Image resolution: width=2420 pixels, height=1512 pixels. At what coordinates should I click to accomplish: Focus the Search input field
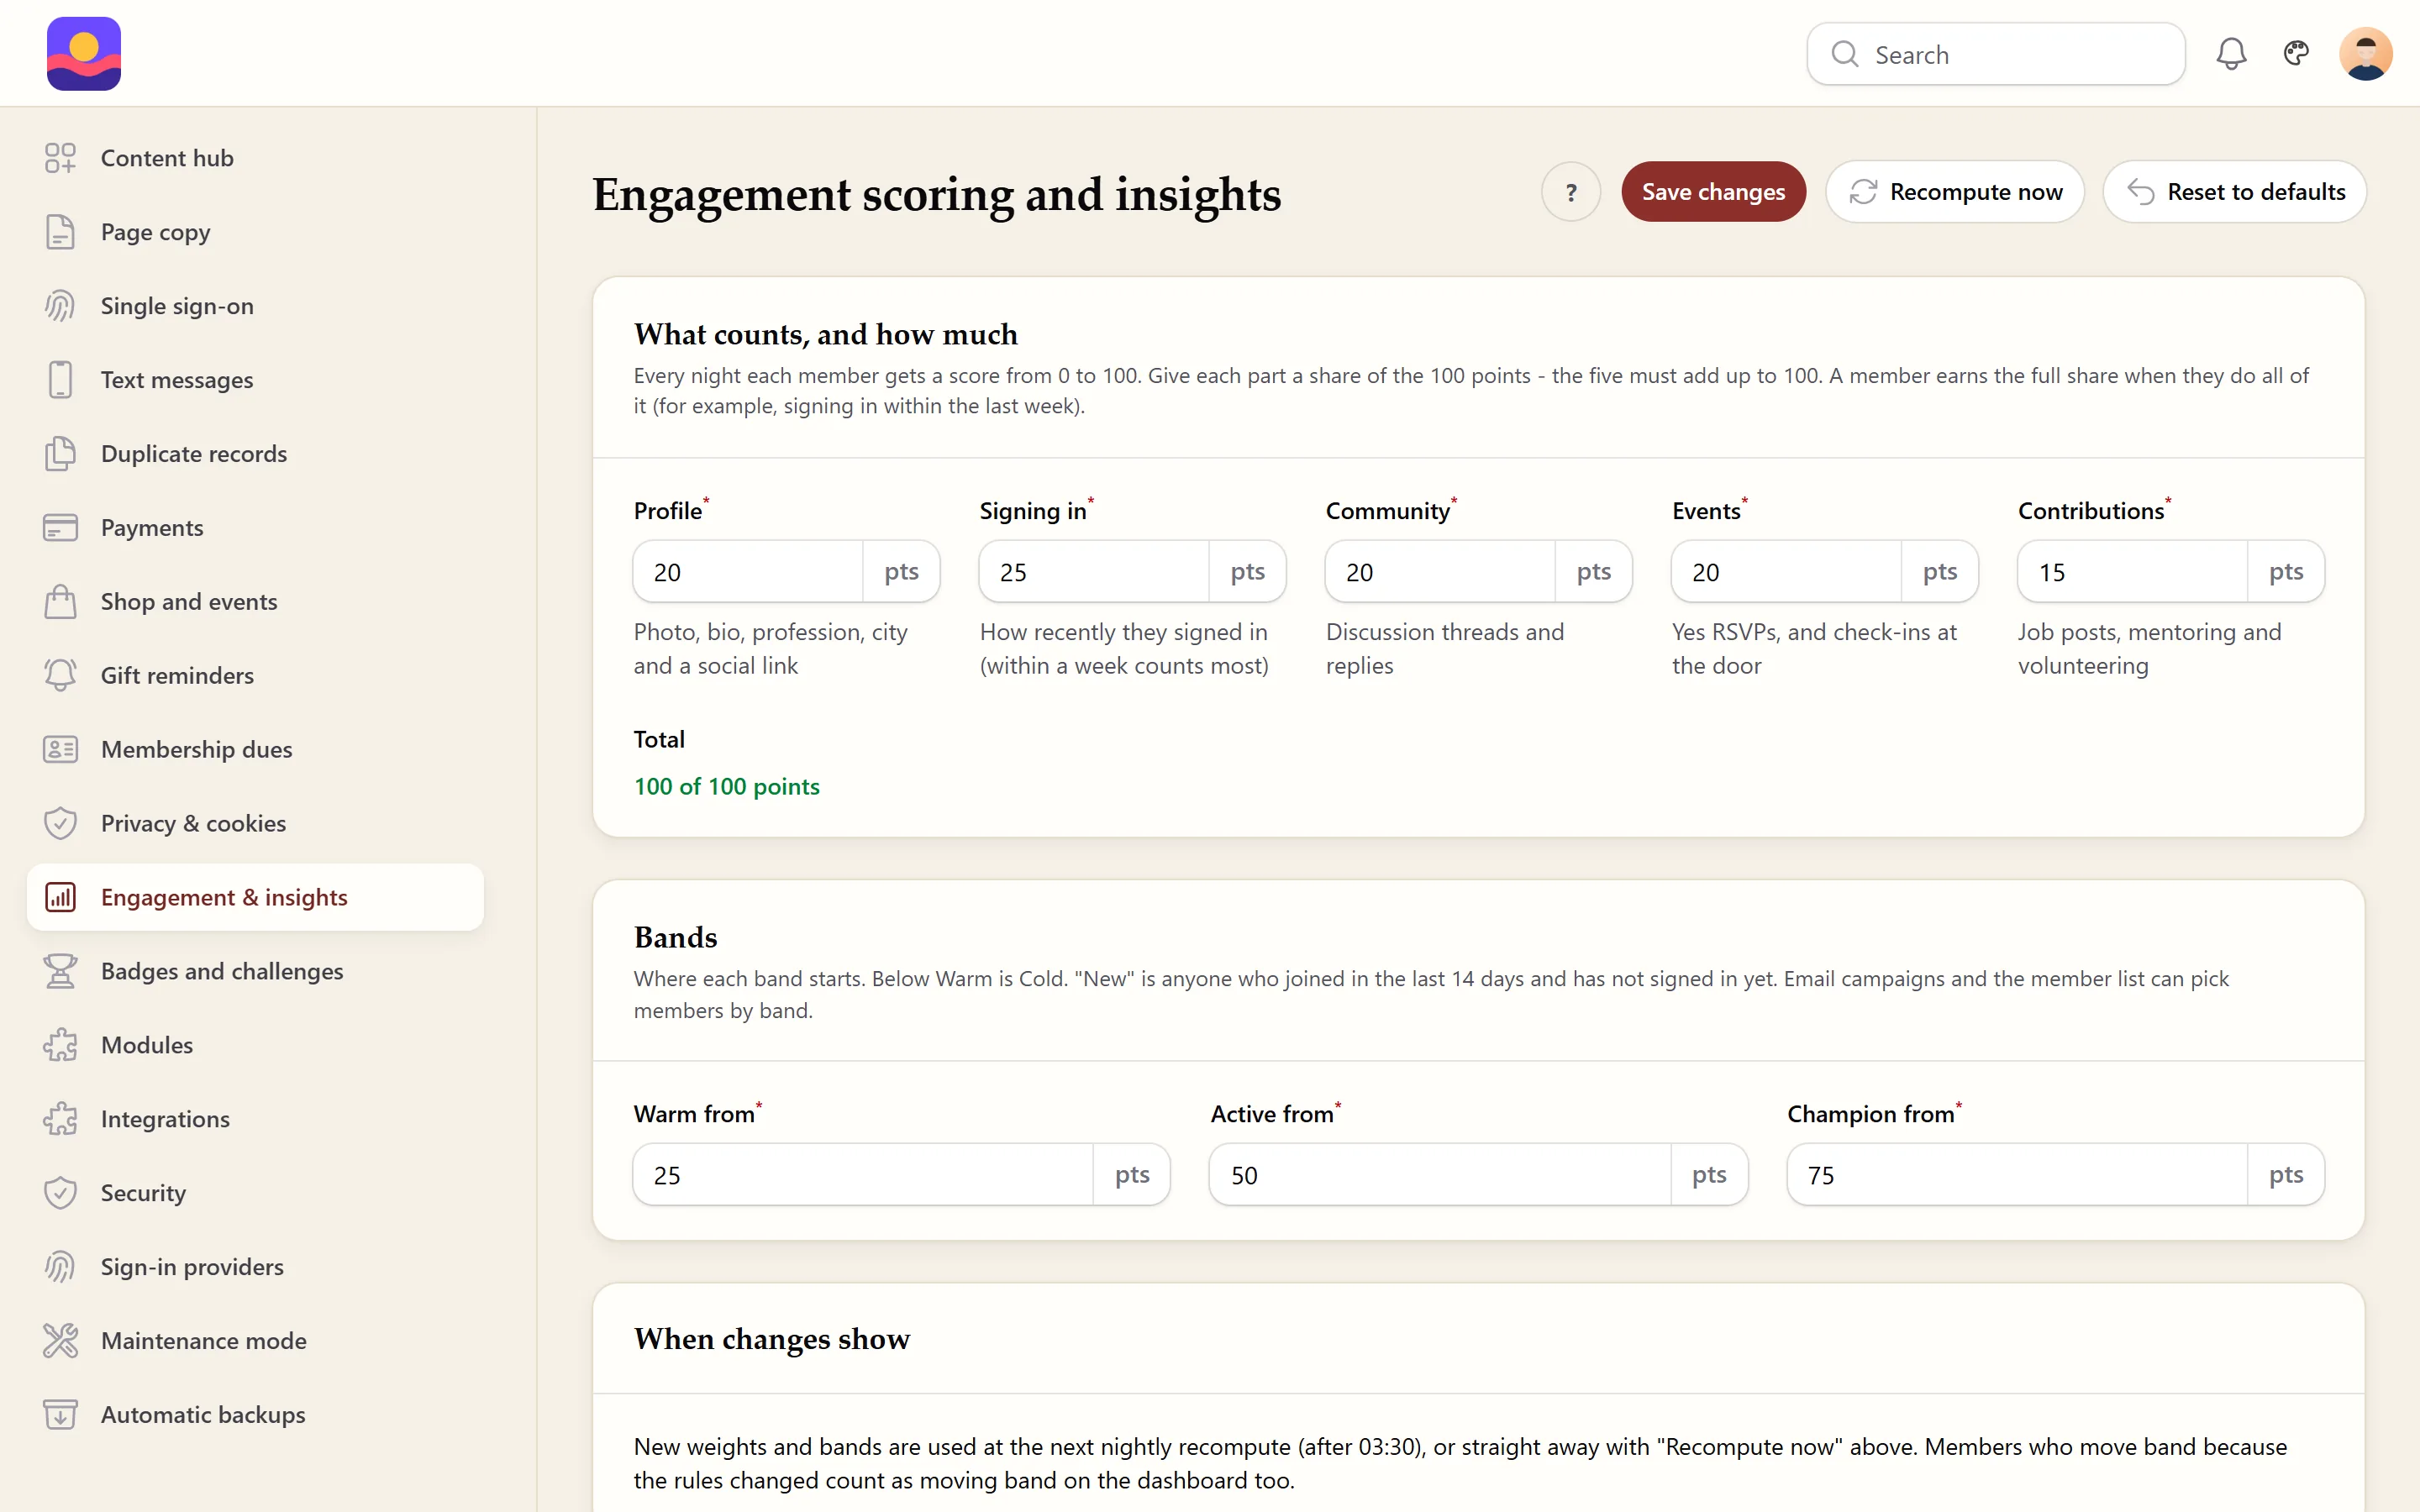click(x=1996, y=54)
